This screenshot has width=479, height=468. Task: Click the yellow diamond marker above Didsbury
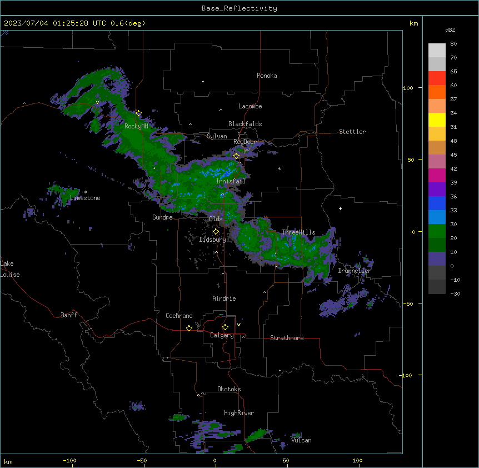coord(216,232)
